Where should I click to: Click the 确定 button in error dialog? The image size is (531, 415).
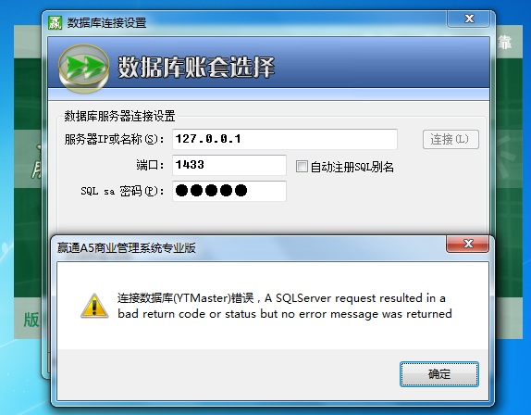439,374
